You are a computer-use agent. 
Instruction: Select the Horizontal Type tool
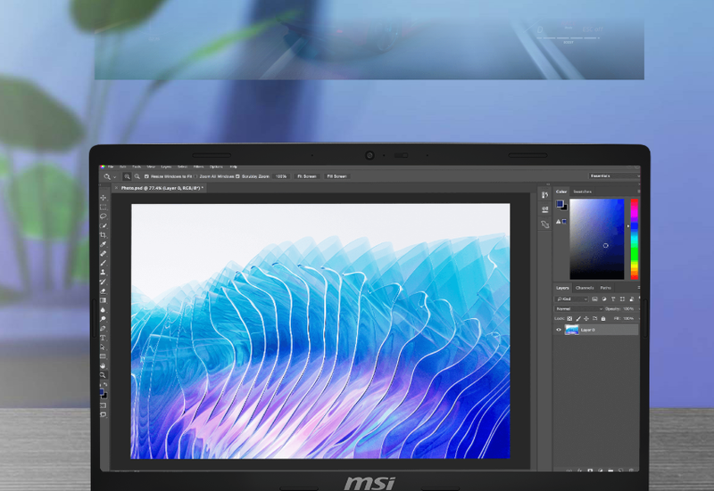104,338
